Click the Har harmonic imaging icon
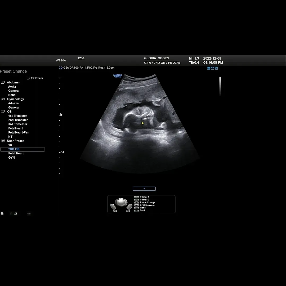 pos(209,68)
